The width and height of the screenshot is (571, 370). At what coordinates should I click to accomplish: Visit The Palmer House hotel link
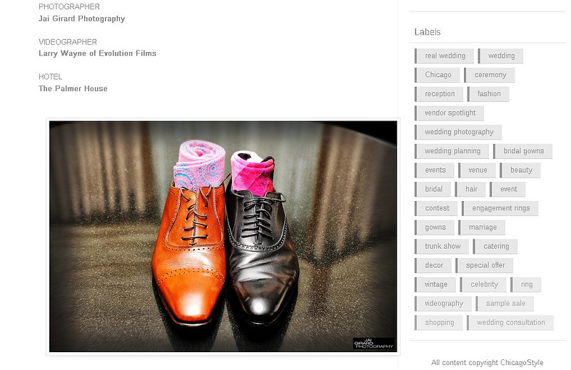pos(73,88)
